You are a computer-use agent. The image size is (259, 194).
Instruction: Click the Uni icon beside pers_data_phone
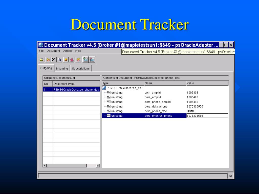(x=109, y=106)
